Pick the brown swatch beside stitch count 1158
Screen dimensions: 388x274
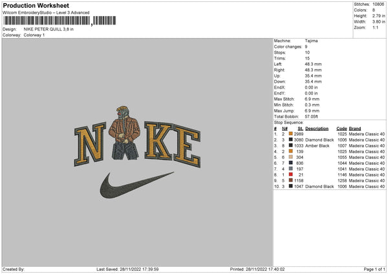click(291, 180)
